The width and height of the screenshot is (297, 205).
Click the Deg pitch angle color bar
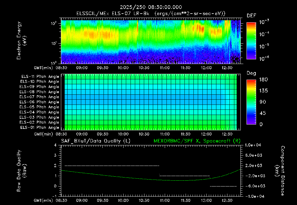click(251, 102)
